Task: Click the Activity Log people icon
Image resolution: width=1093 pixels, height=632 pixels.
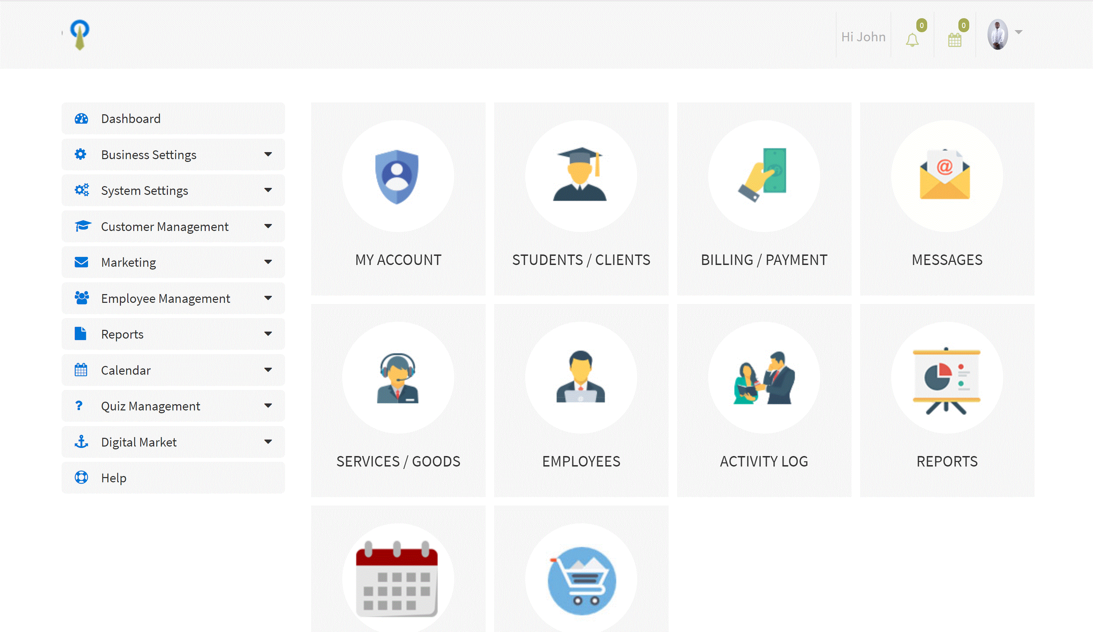Action: [x=764, y=378]
